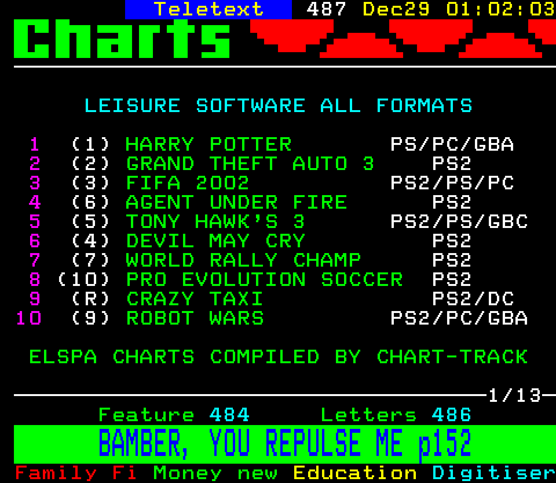Select the GRAND THEFT AUTO 3 entry
Screen dimensions: 556x483
(x=250, y=164)
